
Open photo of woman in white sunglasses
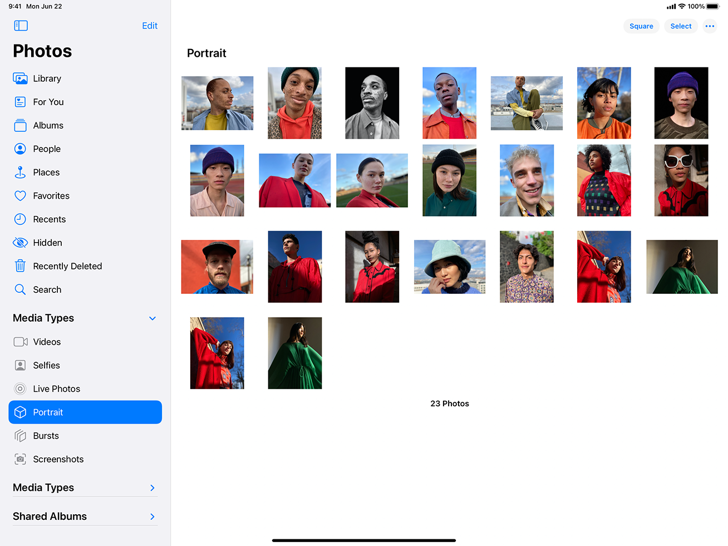pos(681,180)
